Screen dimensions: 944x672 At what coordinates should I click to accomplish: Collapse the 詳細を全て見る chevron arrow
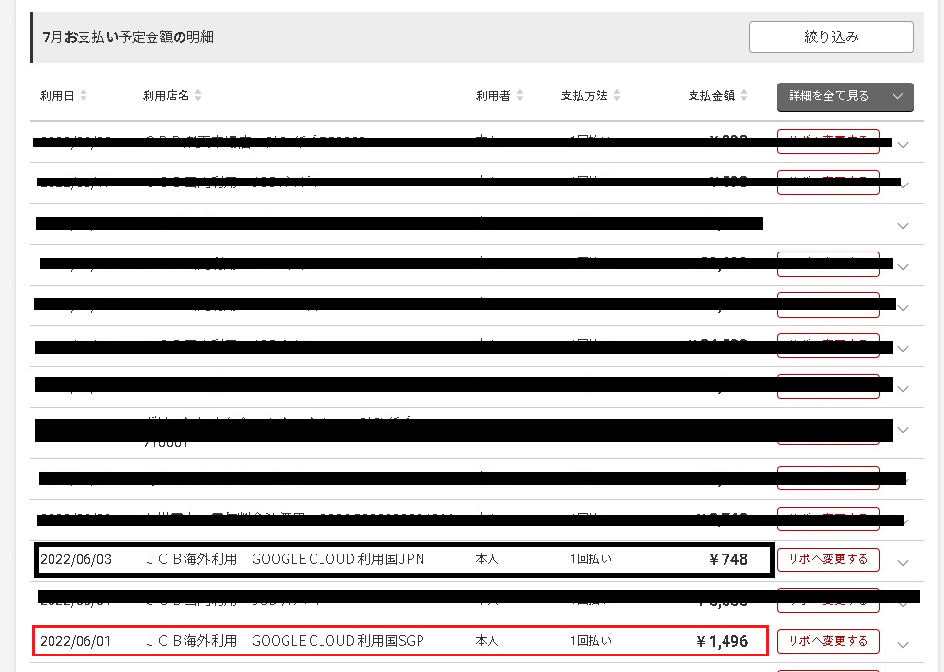coord(897,97)
